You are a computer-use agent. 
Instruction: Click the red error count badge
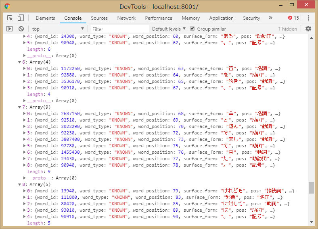click(x=293, y=18)
